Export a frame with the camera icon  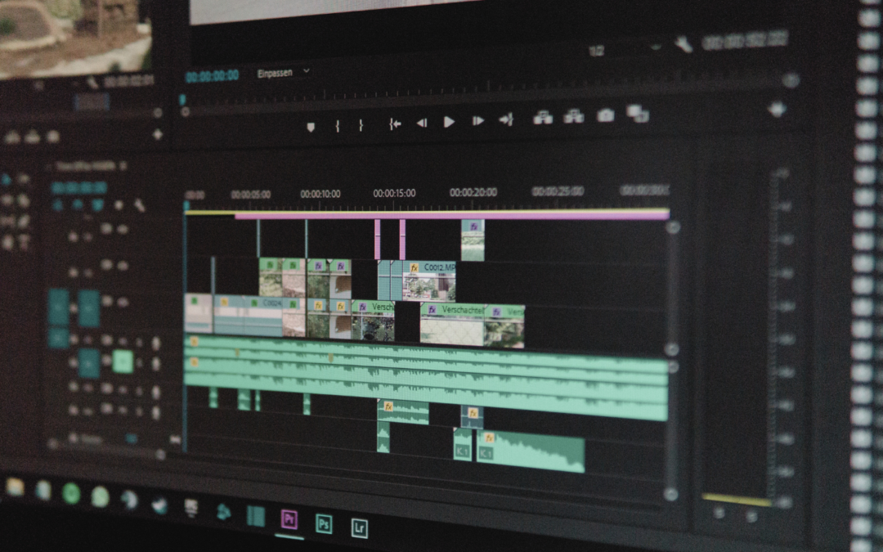tap(605, 115)
